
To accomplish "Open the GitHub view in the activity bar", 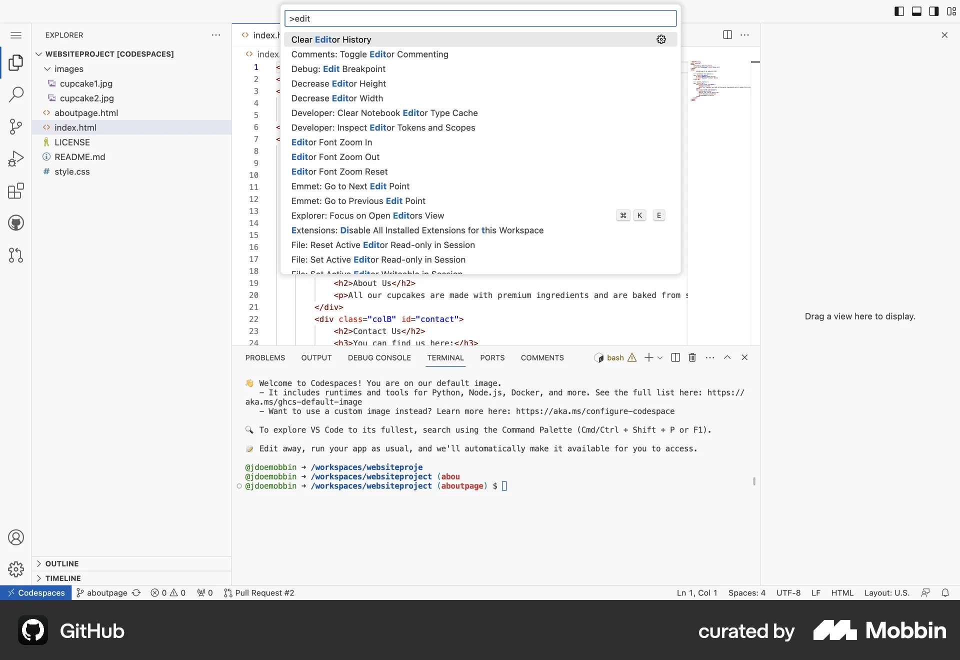I will (x=16, y=223).
